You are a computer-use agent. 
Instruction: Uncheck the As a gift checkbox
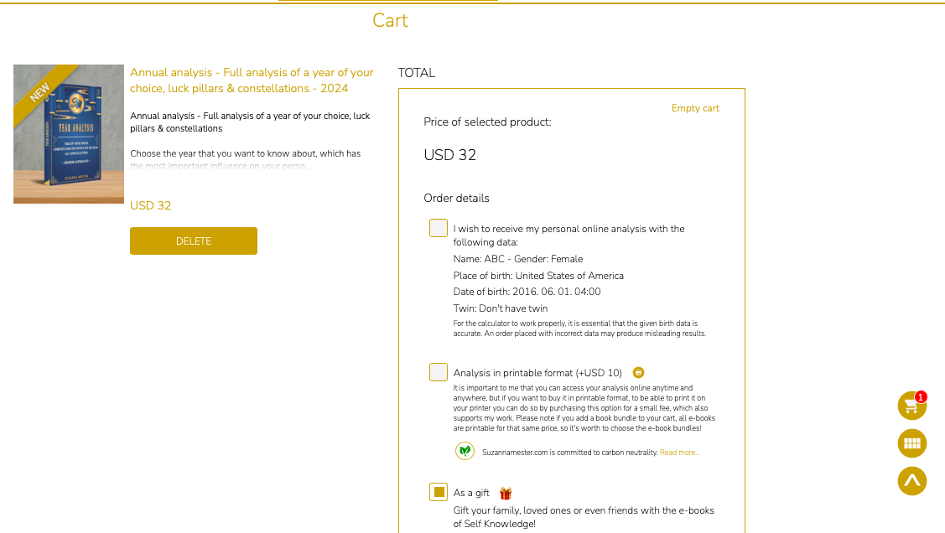[439, 492]
